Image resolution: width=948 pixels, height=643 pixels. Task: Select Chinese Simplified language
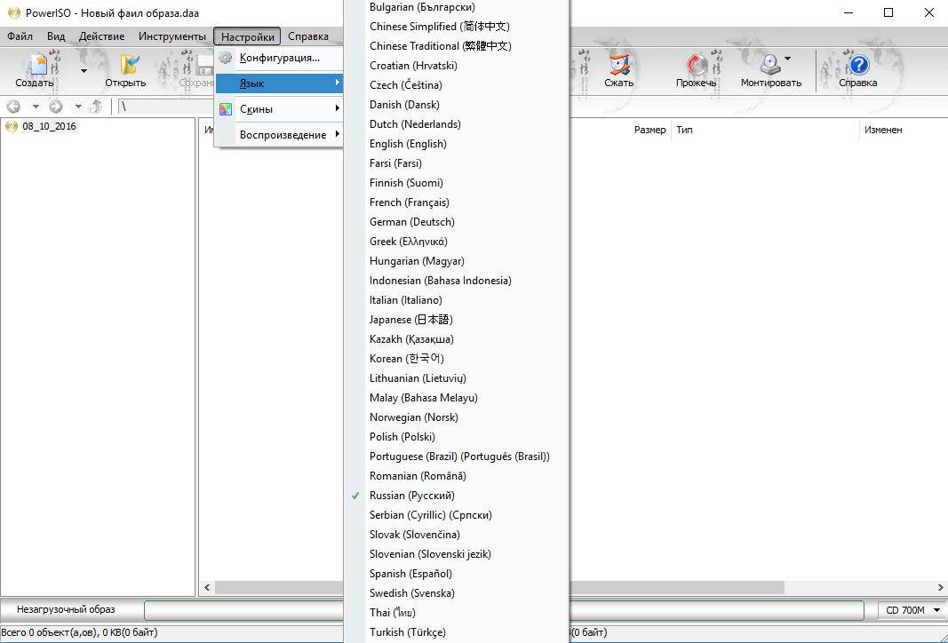(457, 27)
